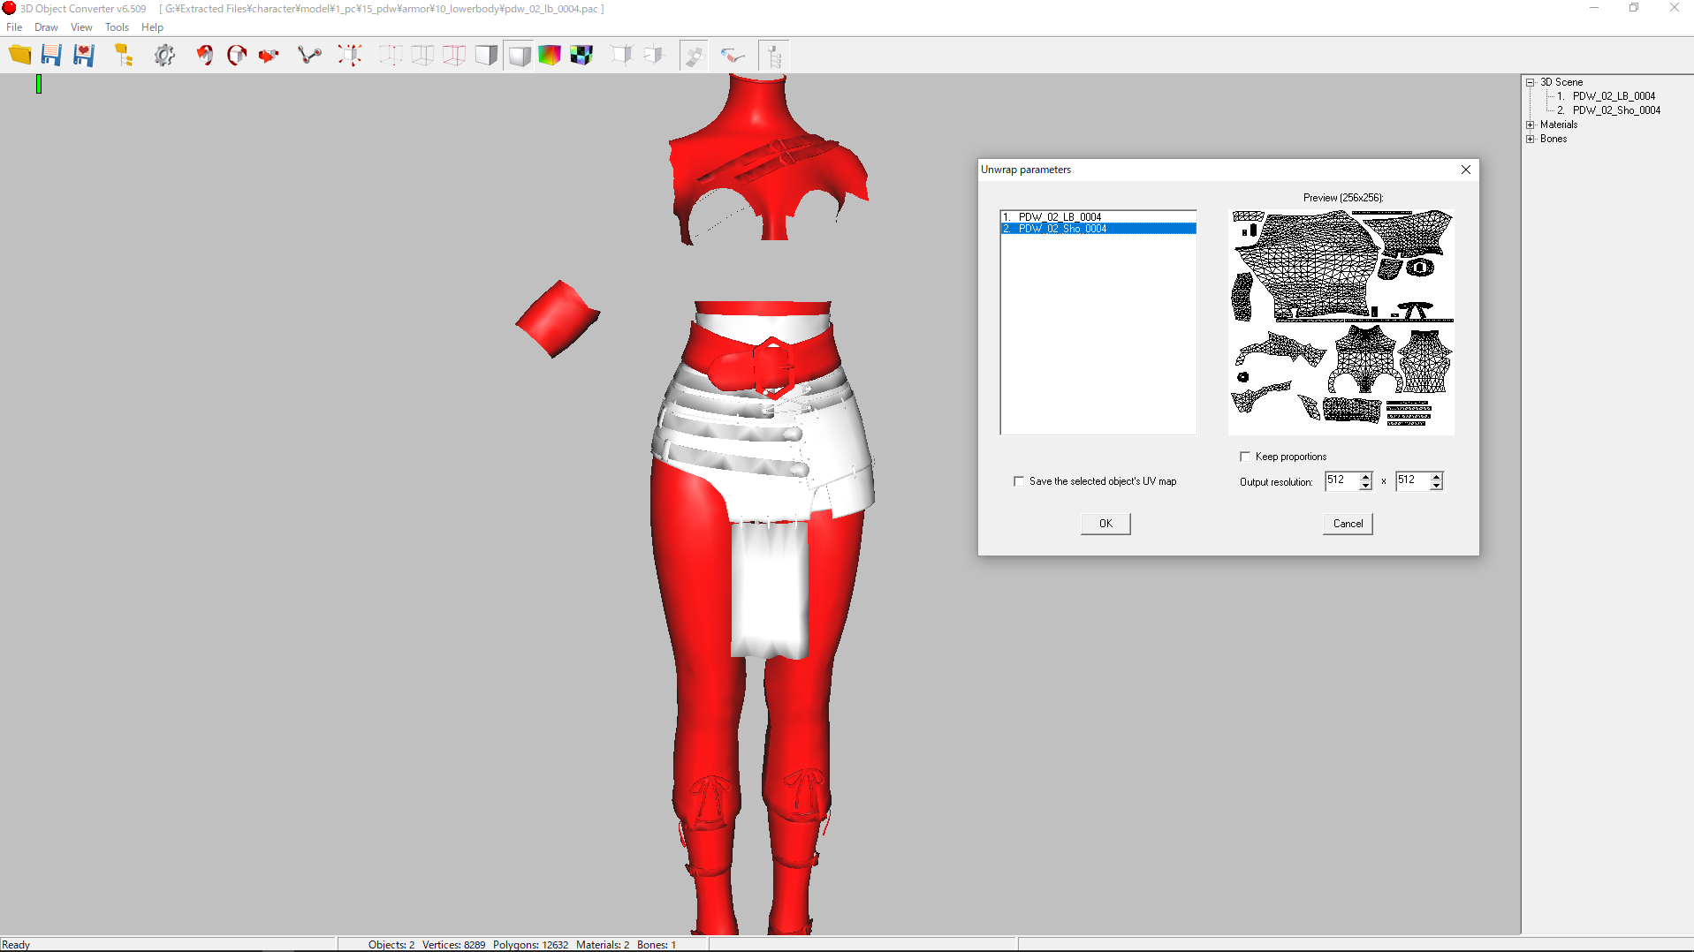Click the blue floppy disk save icon
This screenshot has width=1694, height=952.
[x=51, y=56]
